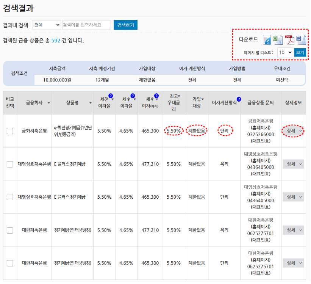Screen dimensions: 311x284
Task: Check 대명상호저축은행 단리 row compare checkbox
Action: [10, 197]
